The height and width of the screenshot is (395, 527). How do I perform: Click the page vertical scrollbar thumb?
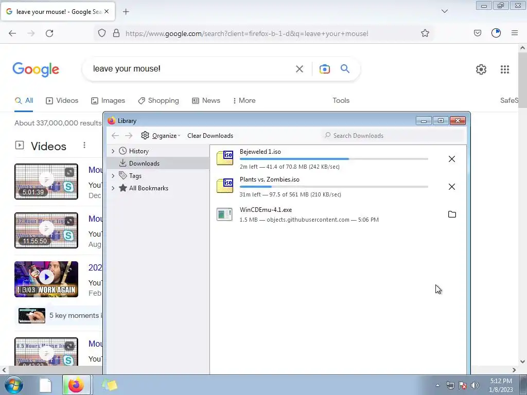[523, 80]
